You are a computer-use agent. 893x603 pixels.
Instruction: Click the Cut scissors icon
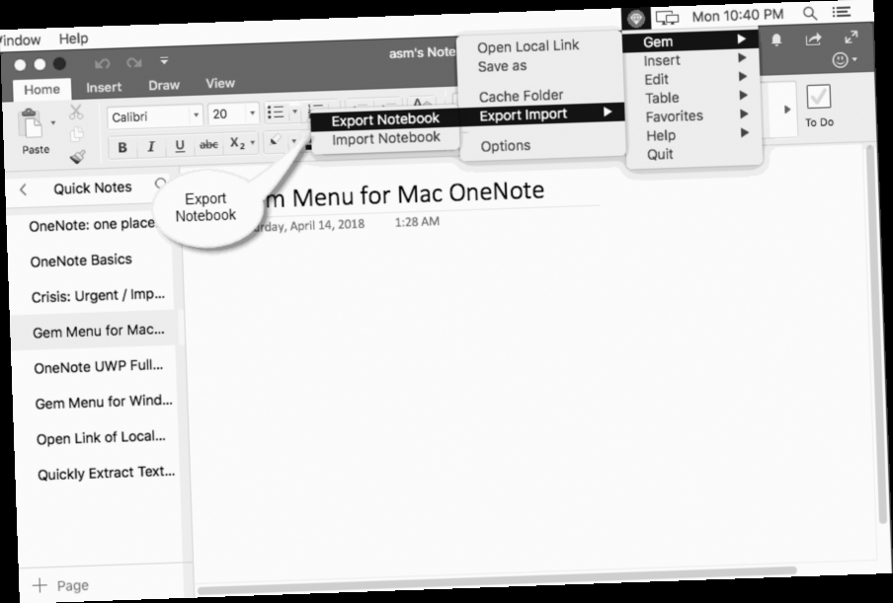pyautogui.click(x=76, y=113)
